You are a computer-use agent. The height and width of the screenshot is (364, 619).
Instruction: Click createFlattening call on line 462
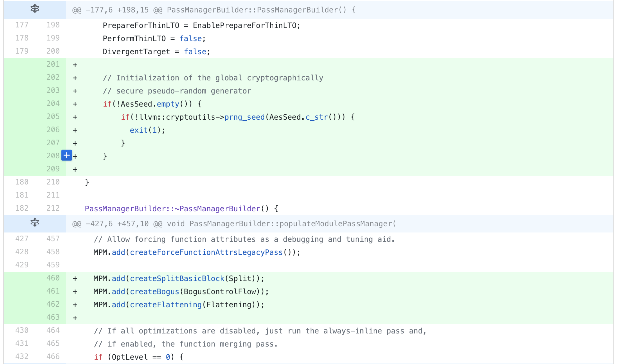[166, 305]
